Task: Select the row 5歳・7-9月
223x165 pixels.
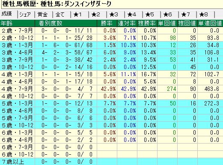Action: coord(111,118)
